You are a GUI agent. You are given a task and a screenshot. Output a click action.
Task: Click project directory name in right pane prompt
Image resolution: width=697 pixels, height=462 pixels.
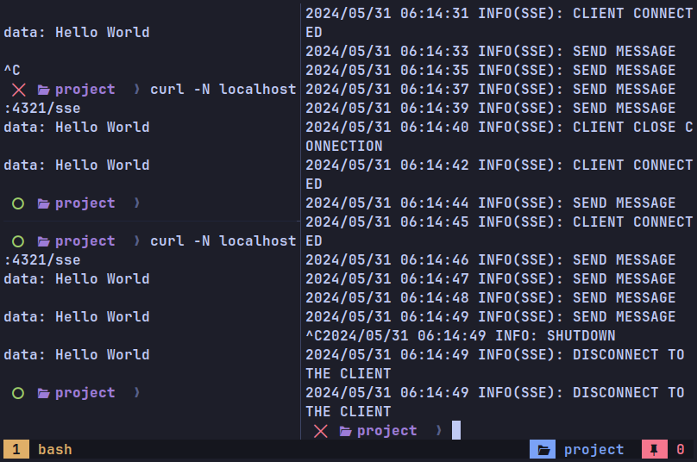(x=386, y=431)
